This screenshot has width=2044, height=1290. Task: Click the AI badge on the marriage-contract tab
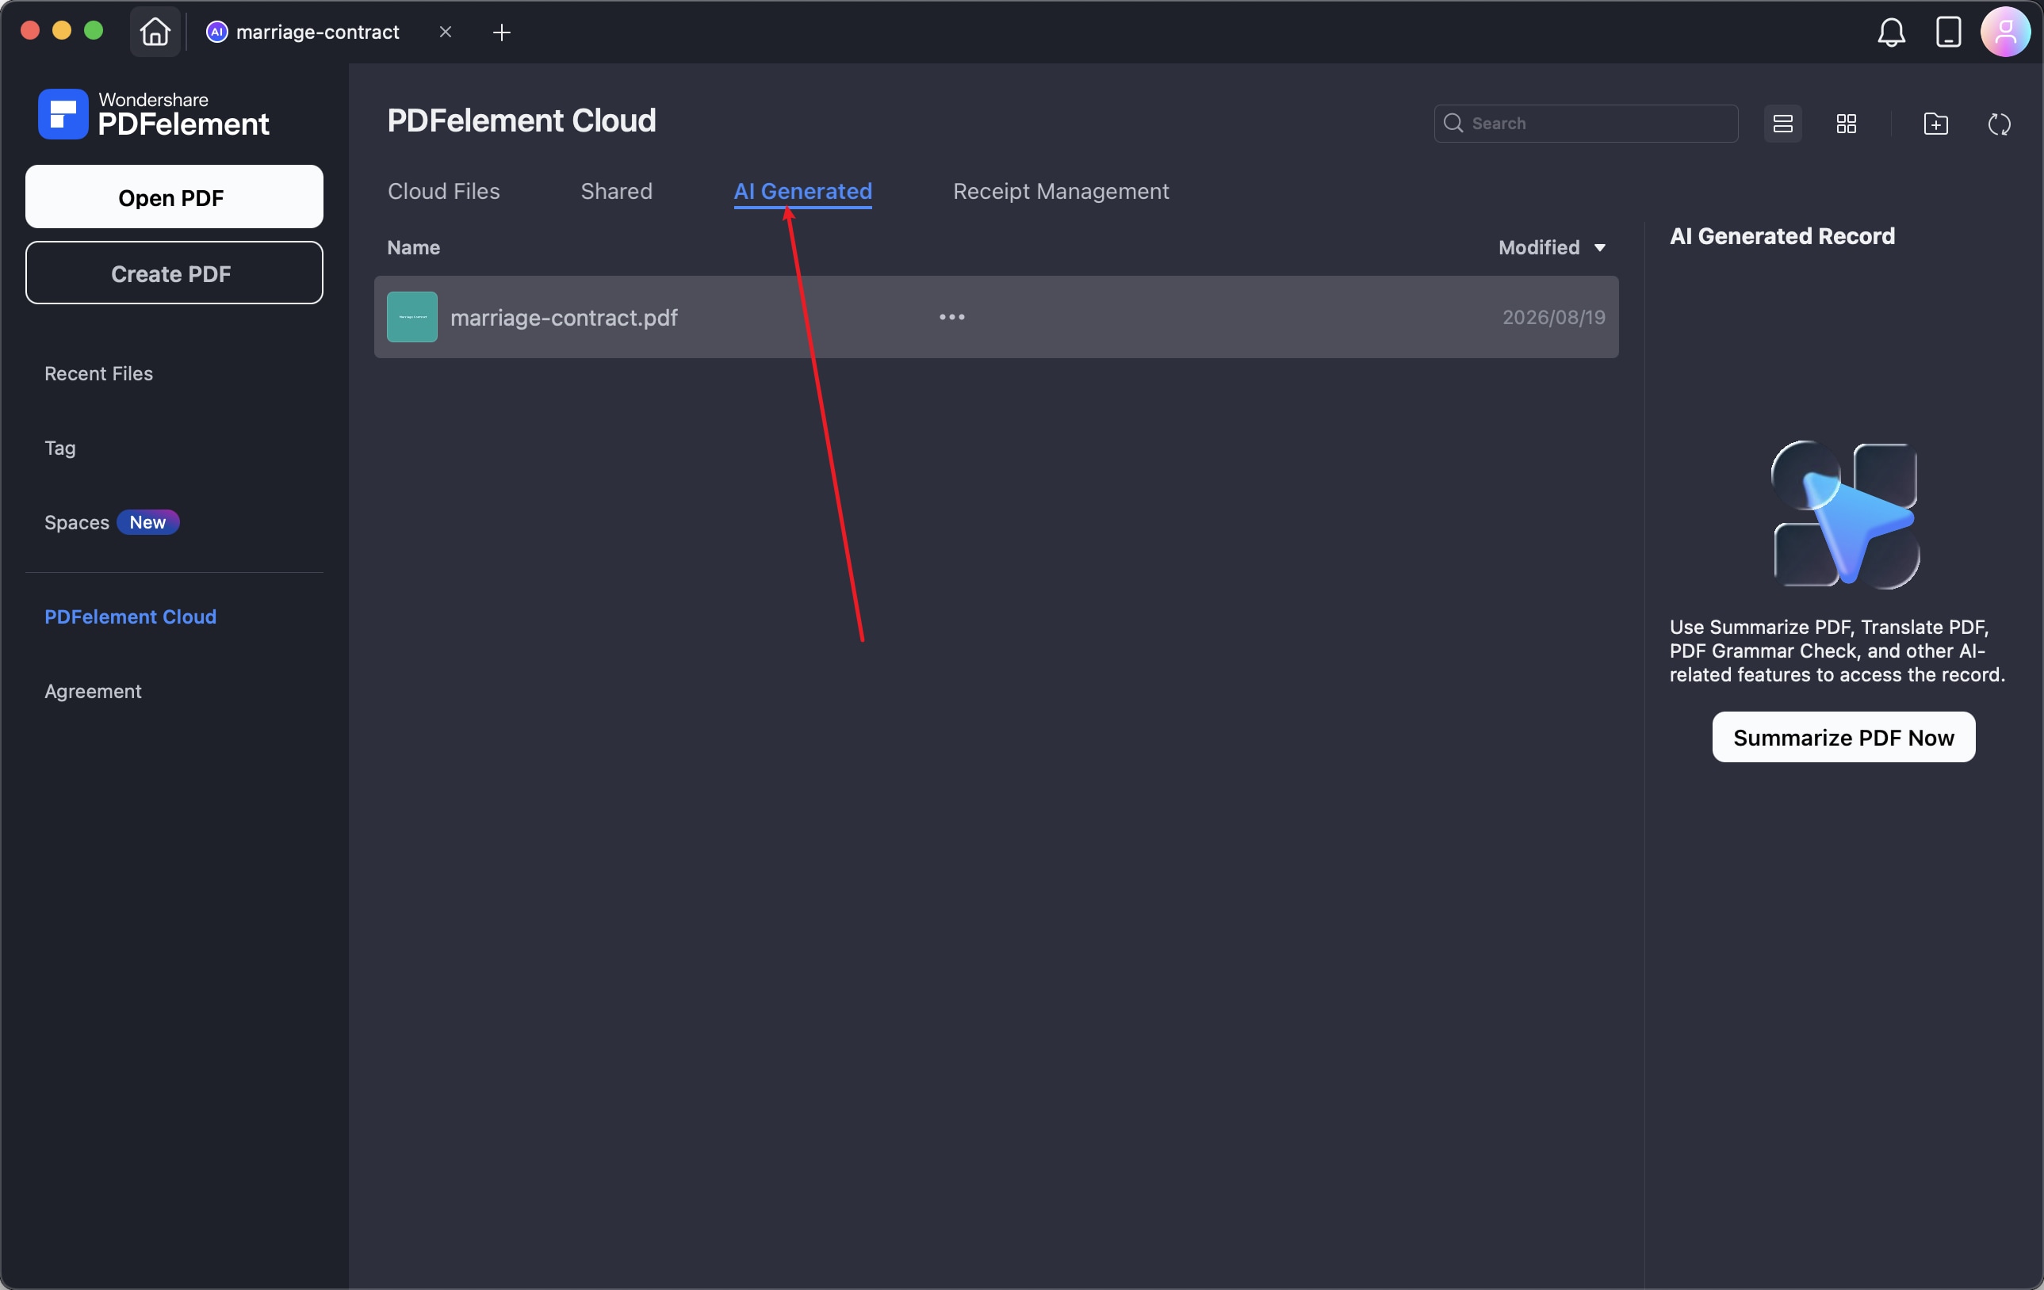(217, 32)
